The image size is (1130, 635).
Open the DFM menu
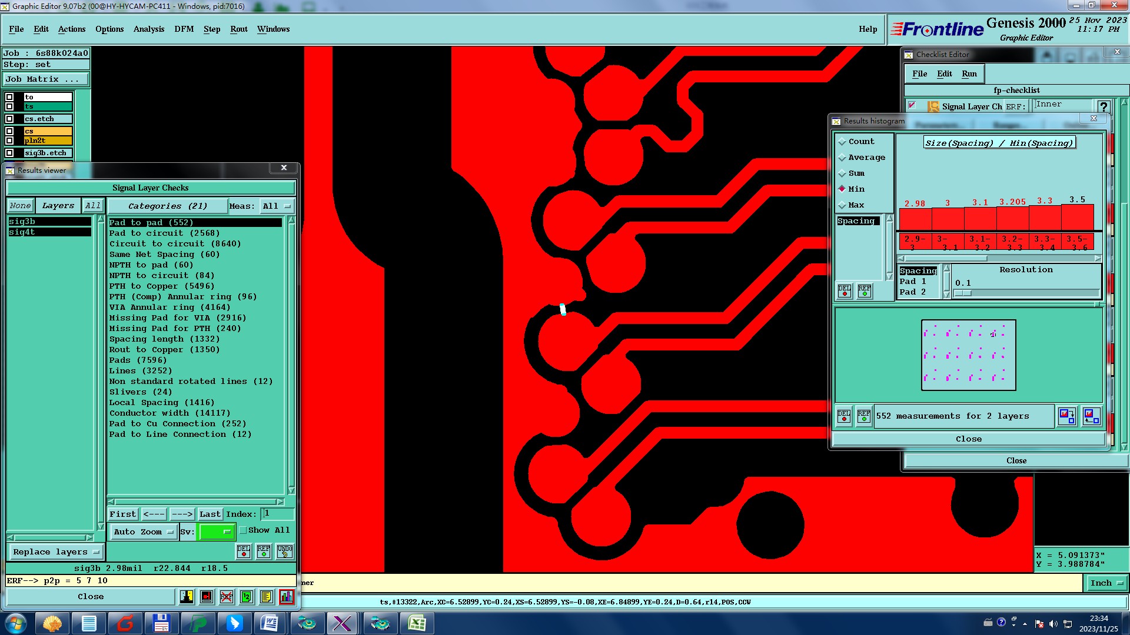click(184, 29)
